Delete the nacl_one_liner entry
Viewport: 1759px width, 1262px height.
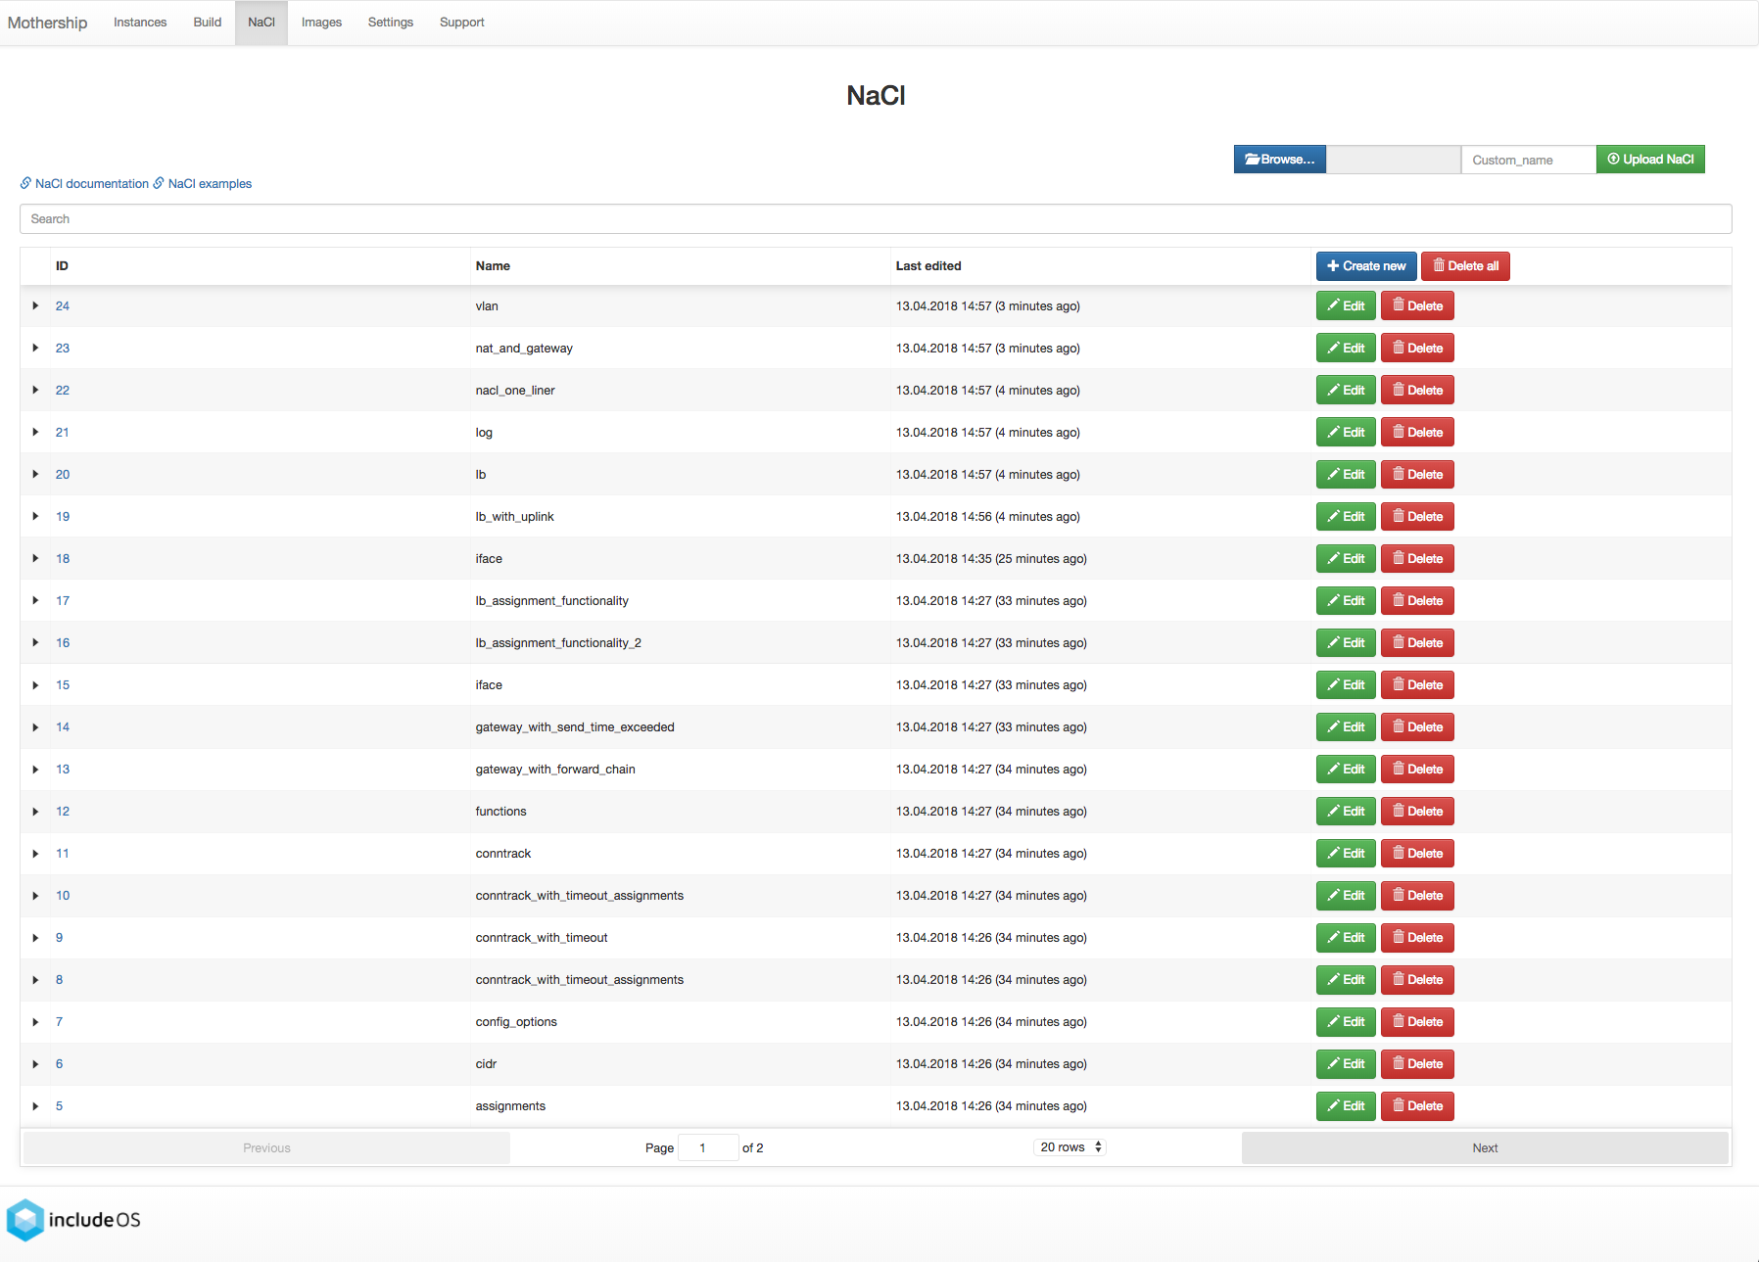pyautogui.click(x=1417, y=391)
